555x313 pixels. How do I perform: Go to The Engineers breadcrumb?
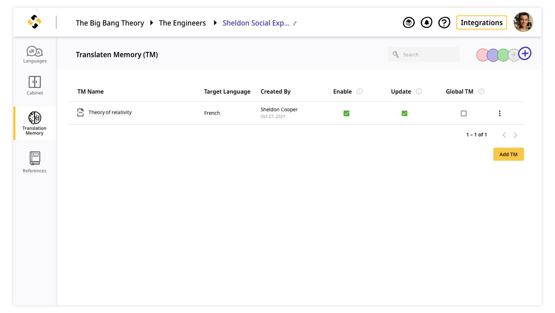pos(182,23)
